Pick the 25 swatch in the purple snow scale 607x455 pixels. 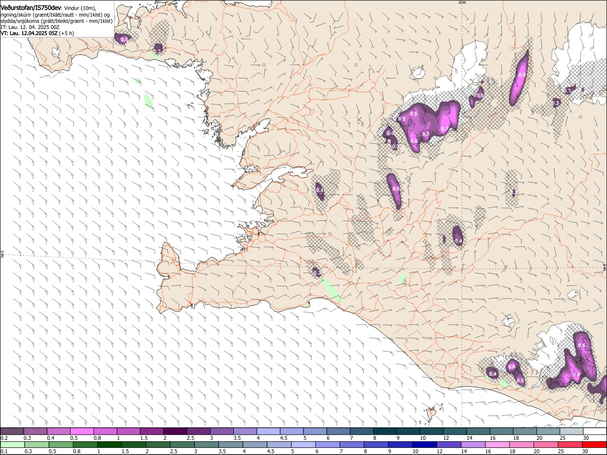571,431
